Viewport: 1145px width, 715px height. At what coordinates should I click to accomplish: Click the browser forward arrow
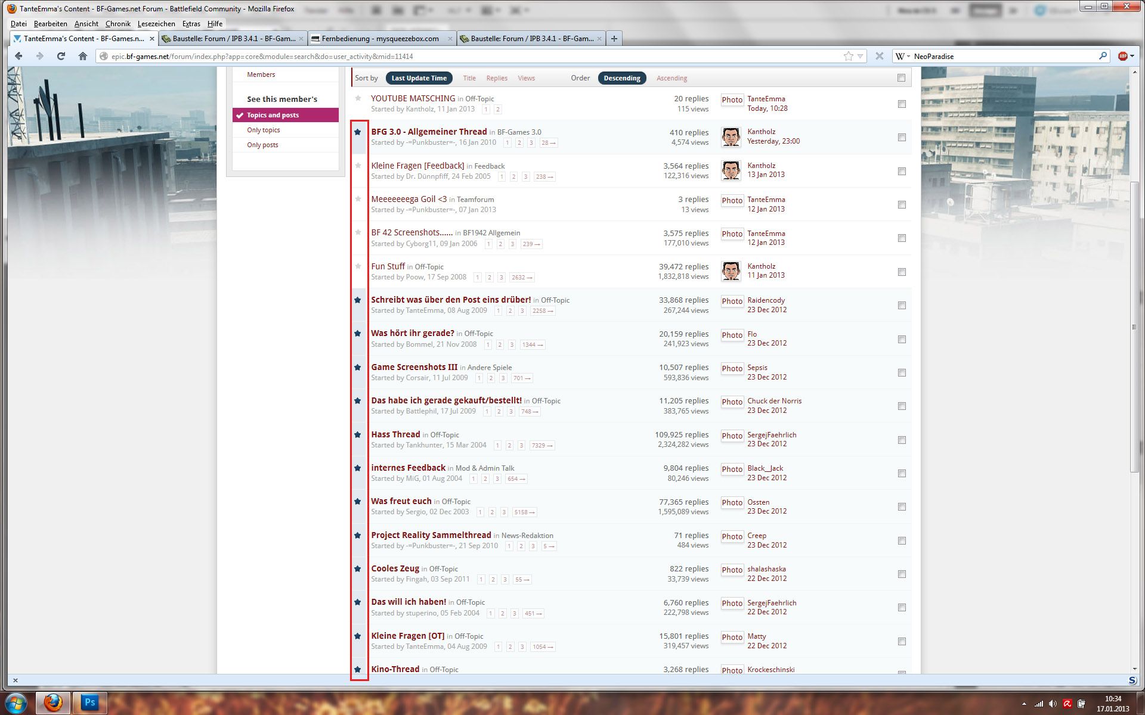[39, 56]
